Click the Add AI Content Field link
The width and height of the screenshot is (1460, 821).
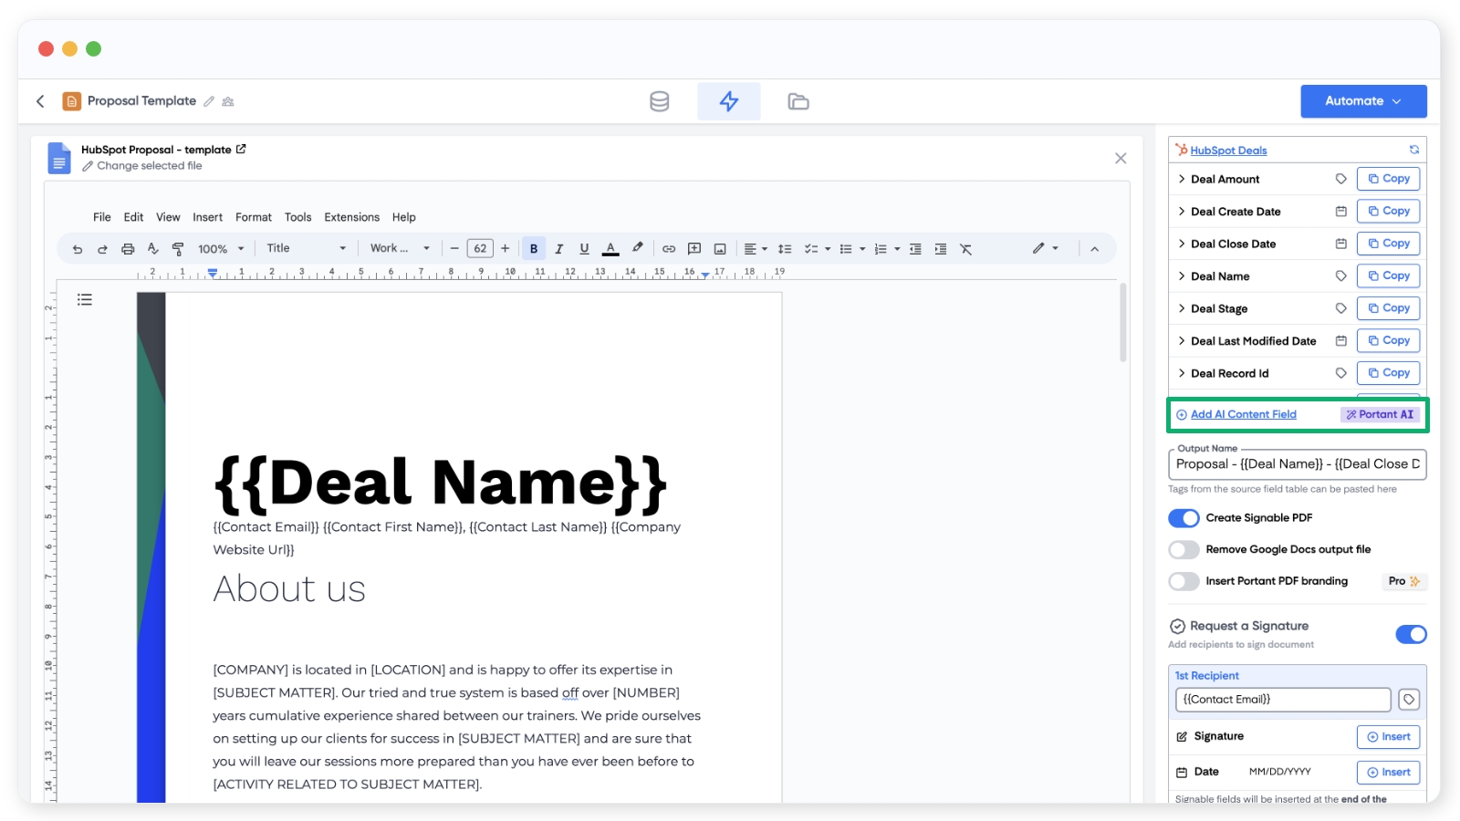[x=1243, y=414]
